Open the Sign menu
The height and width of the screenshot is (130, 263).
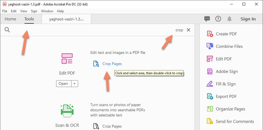tap(34, 11)
